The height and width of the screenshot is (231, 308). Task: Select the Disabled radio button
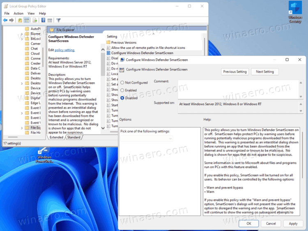point(122,98)
